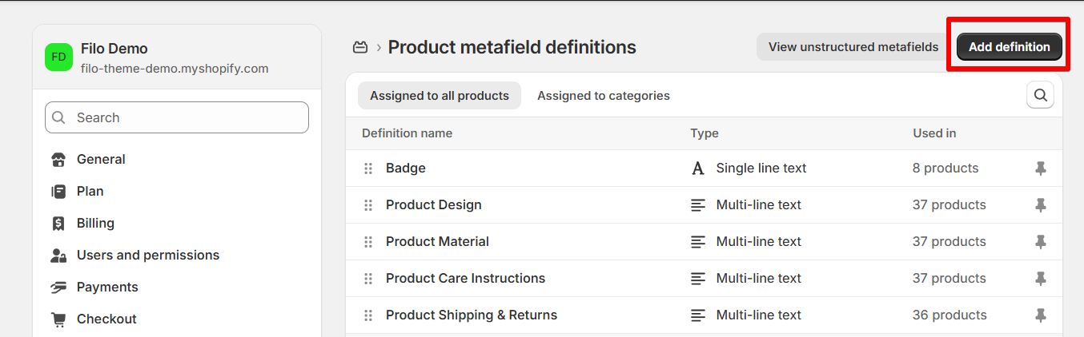Click the search magnifier icon in definitions panel
The width and height of the screenshot is (1084, 337).
[x=1040, y=95]
